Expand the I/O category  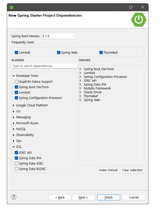coord(14,111)
